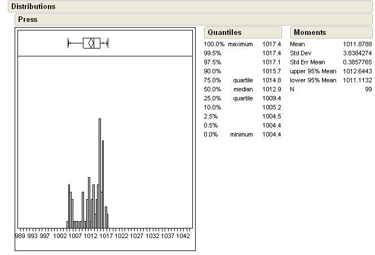Click the Mean value 1011.8788
375x255 pixels.
(x=358, y=44)
